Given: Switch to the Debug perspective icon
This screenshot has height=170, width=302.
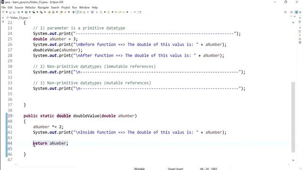Looking at the screenshot, I should pyautogui.click(x=300, y=12).
